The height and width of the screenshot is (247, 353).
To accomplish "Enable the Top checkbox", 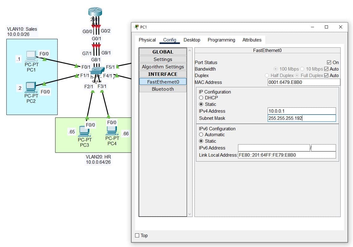I will pos(137,236).
